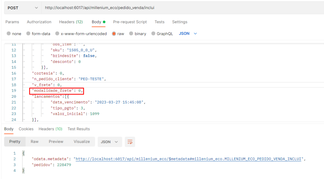Switch response view to Raw

pyautogui.click(x=35, y=142)
